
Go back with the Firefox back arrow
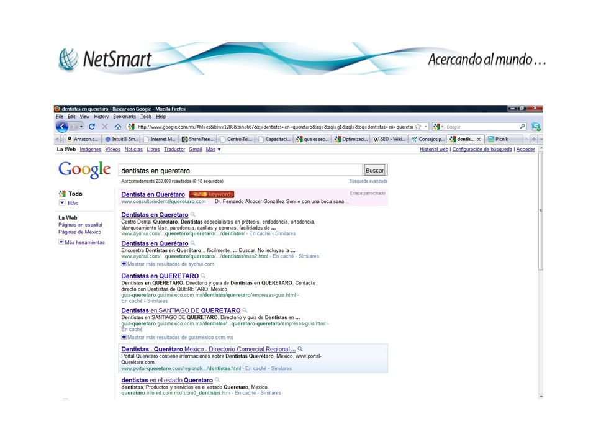click(x=62, y=127)
